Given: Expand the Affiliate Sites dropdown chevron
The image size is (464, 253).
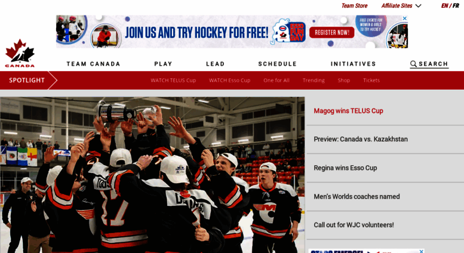Looking at the screenshot, I should tap(418, 5).
